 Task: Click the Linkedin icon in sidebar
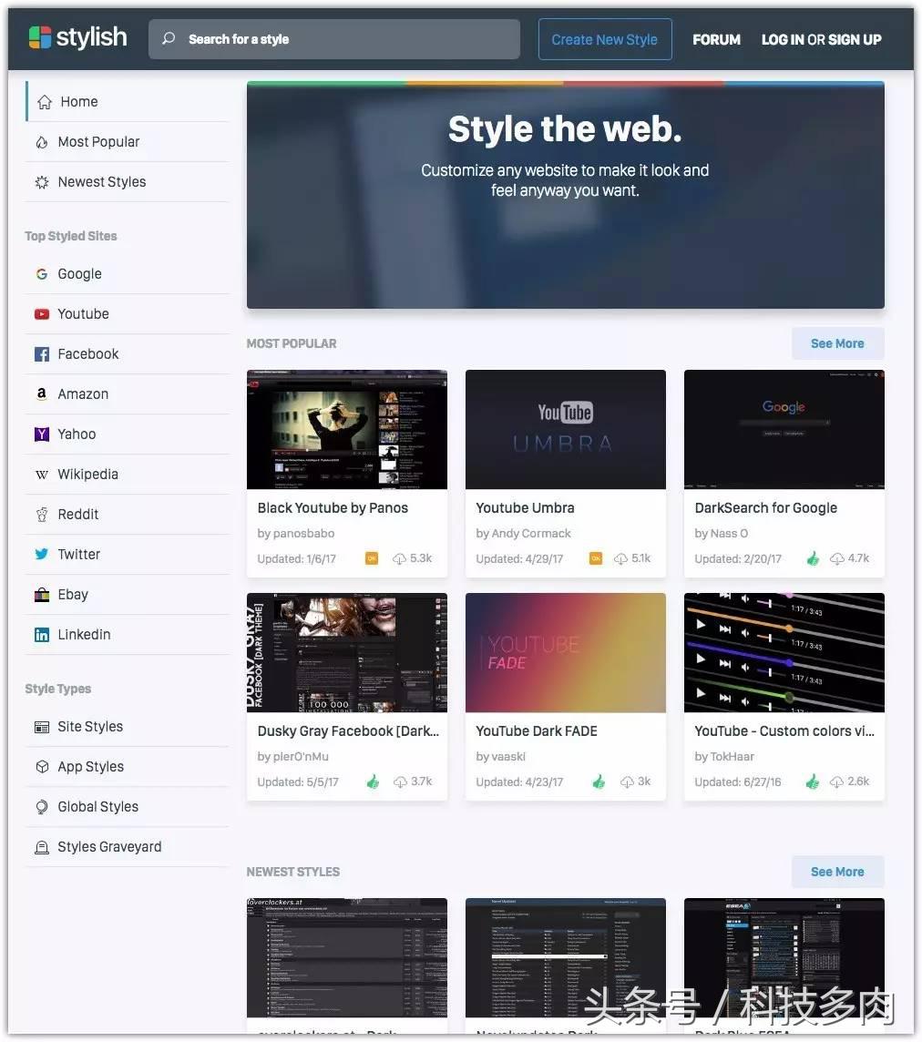pyautogui.click(x=42, y=635)
